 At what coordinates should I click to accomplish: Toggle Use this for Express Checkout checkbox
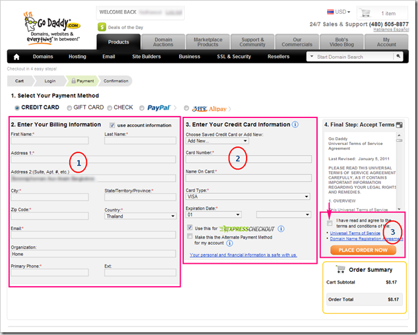click(x=189, y=228)
